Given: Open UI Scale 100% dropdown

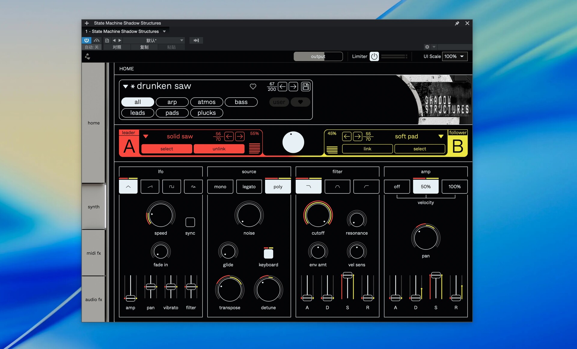Looking at the screenshot, I should click(455, 56).
